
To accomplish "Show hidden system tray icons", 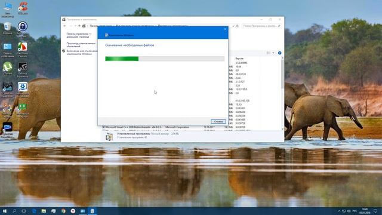I will coord(339,211).
